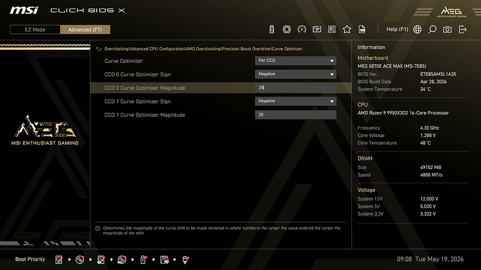
Task: Open the CPU chip icon in toolbar
Action: tap(287, 29)
